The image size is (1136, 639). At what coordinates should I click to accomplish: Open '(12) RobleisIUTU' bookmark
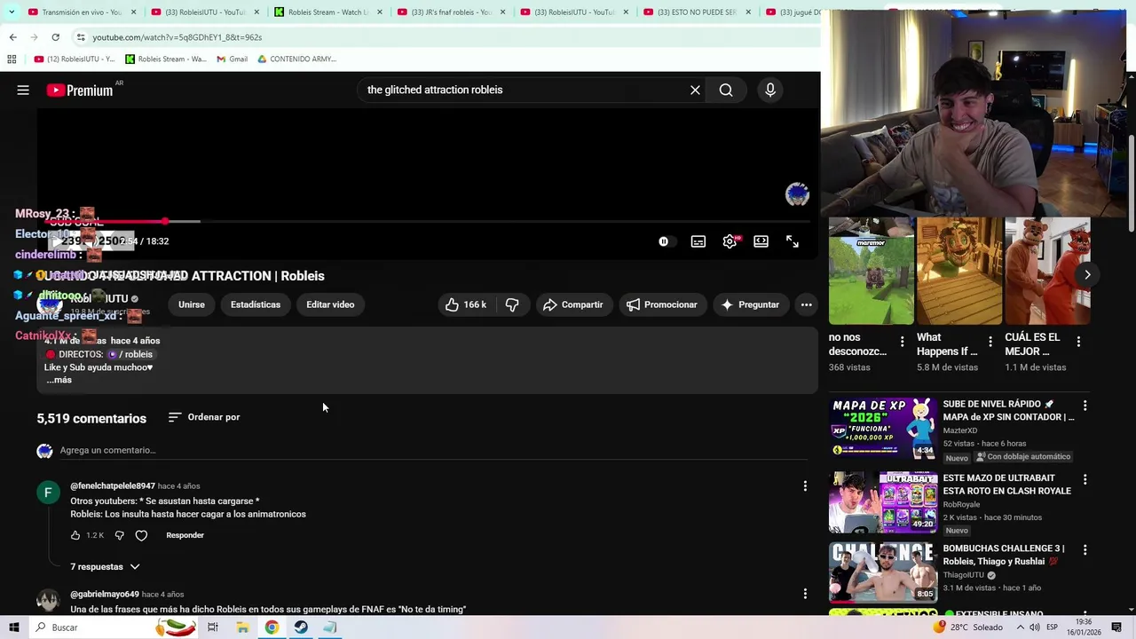[x=75, y=59]
